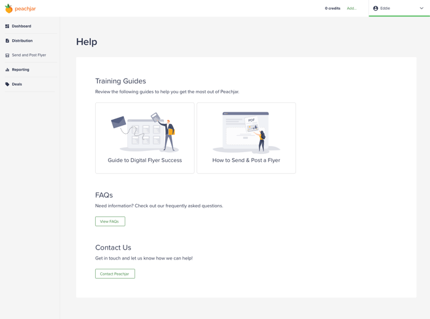Click the 0 credits text in header

pyautogui.click(x=332, y=9)
